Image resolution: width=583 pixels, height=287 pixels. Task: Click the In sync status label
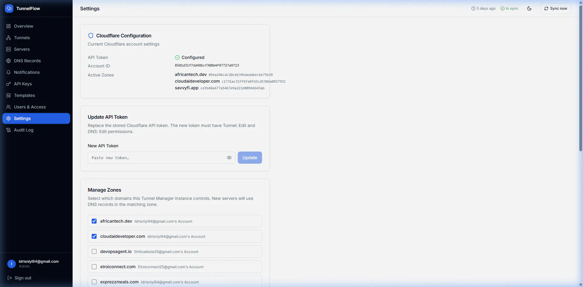point(512,9)
